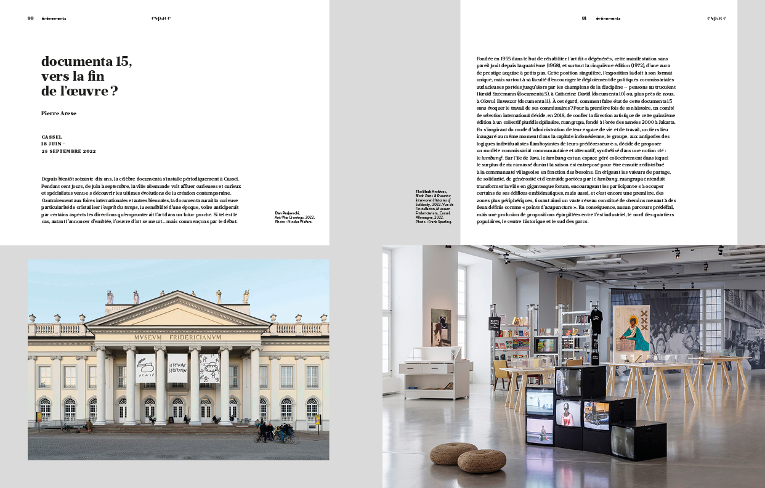Click page number 91 in header
765x488 pixels.
tap(584, 18)
